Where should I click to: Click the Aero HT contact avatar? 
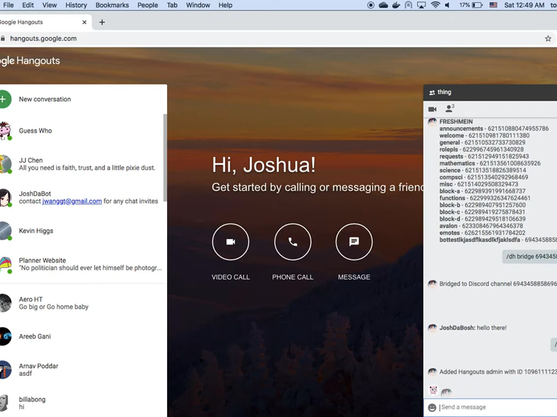pyautogui.click(x=5, y=303)
